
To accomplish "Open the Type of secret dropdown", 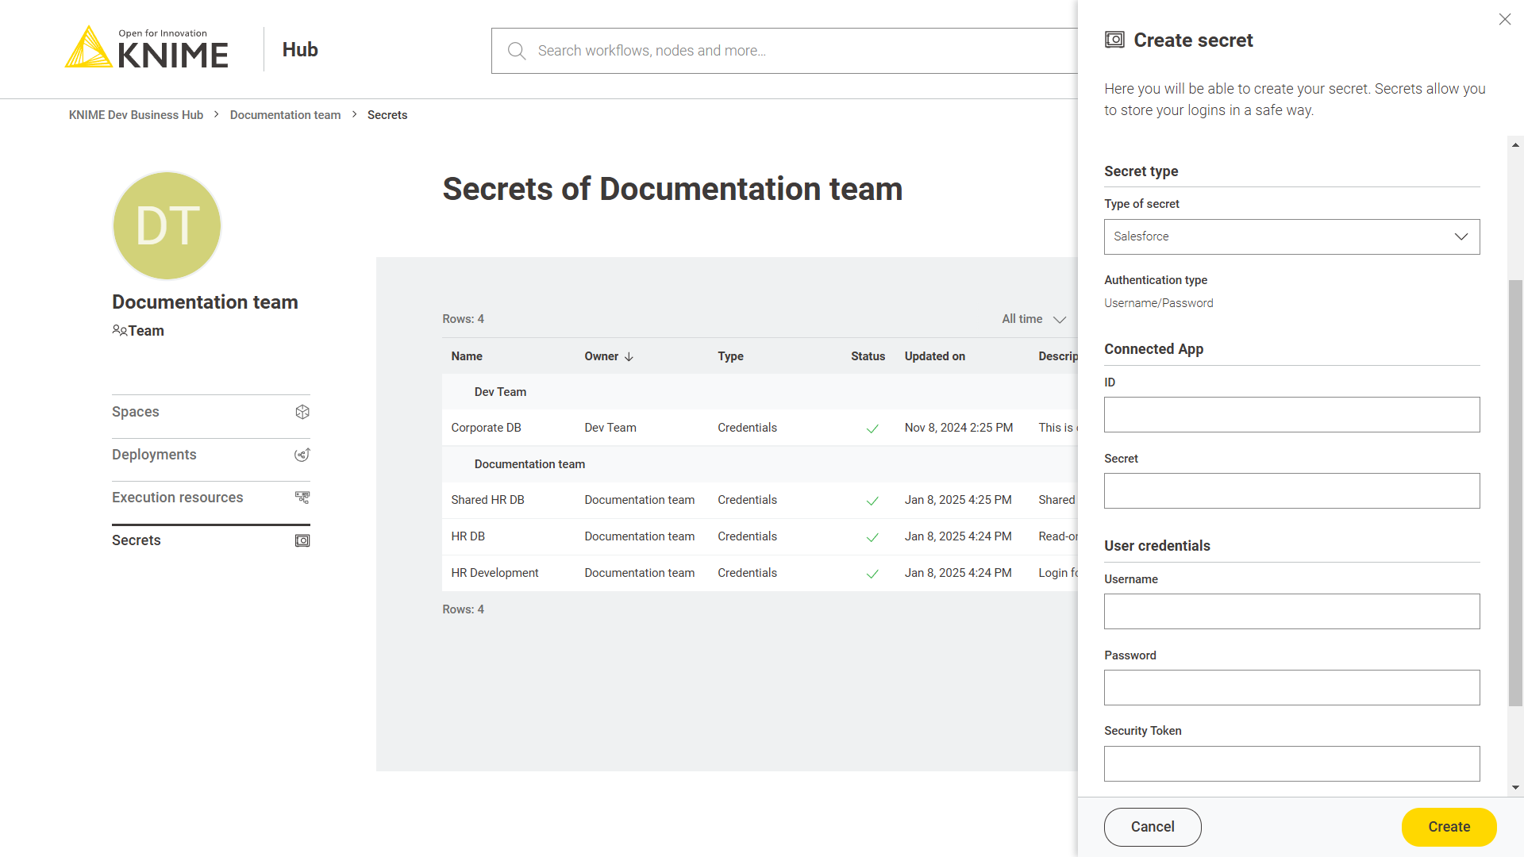I will [1291, 236].
